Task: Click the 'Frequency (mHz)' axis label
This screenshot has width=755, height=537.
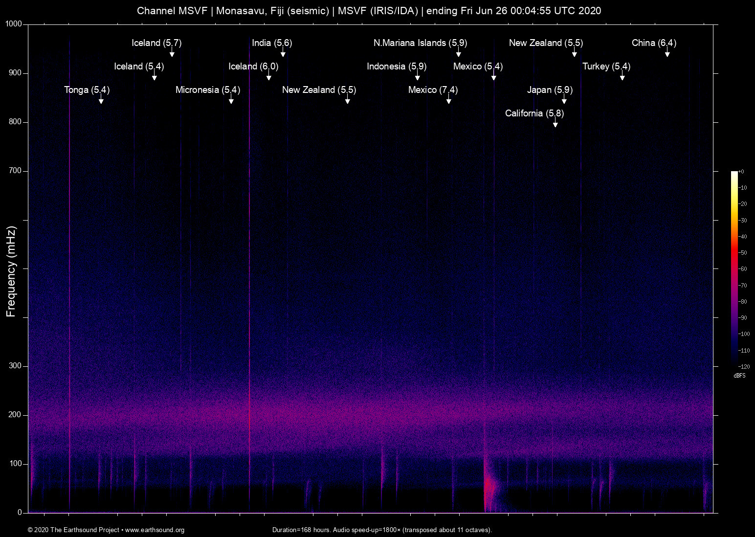Action: pos(11,271)
